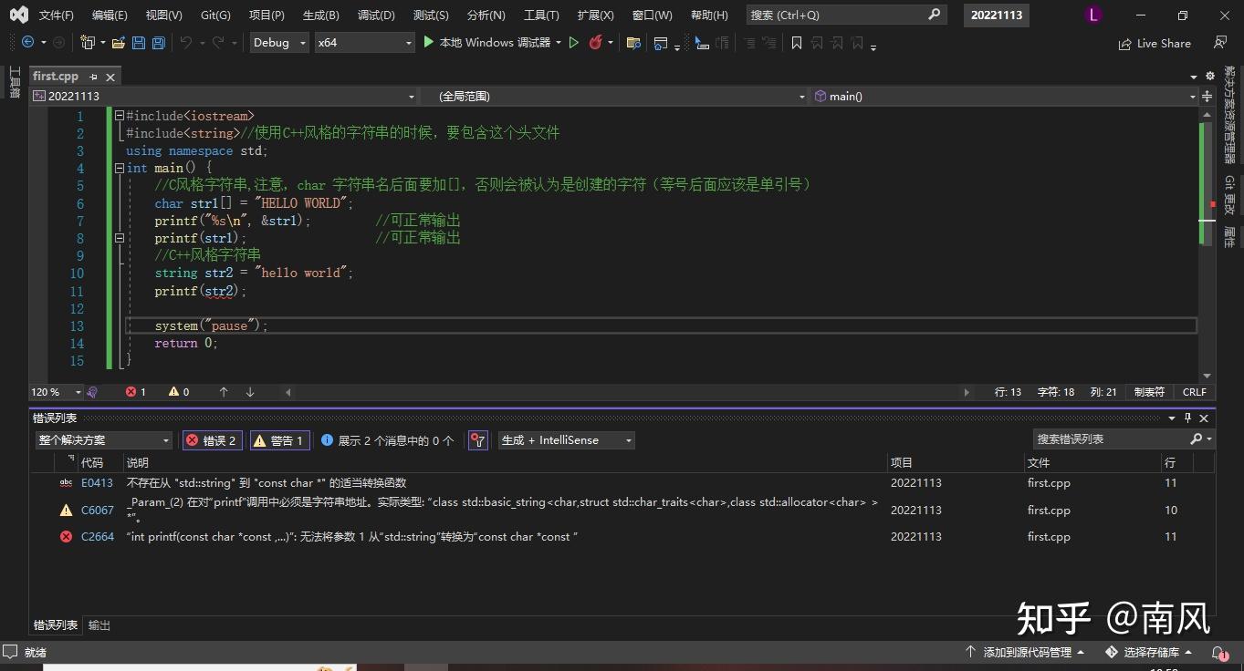Screen dimensions: 1244x671
Task: Toggle the messages 0 filter button
Action: pyautogui.click(x=388, y=440)
